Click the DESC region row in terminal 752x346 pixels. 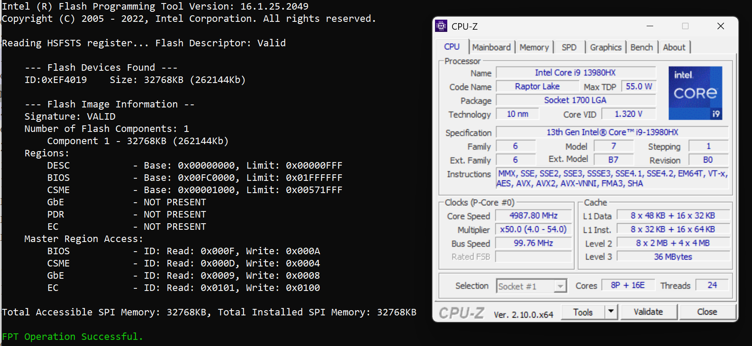tap(195, 165)
